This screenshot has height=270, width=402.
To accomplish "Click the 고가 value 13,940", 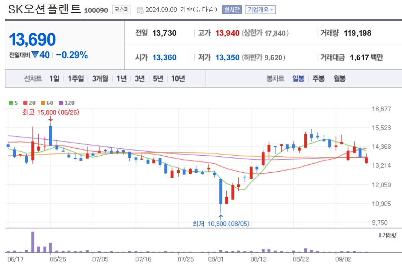I will point(227,33).
